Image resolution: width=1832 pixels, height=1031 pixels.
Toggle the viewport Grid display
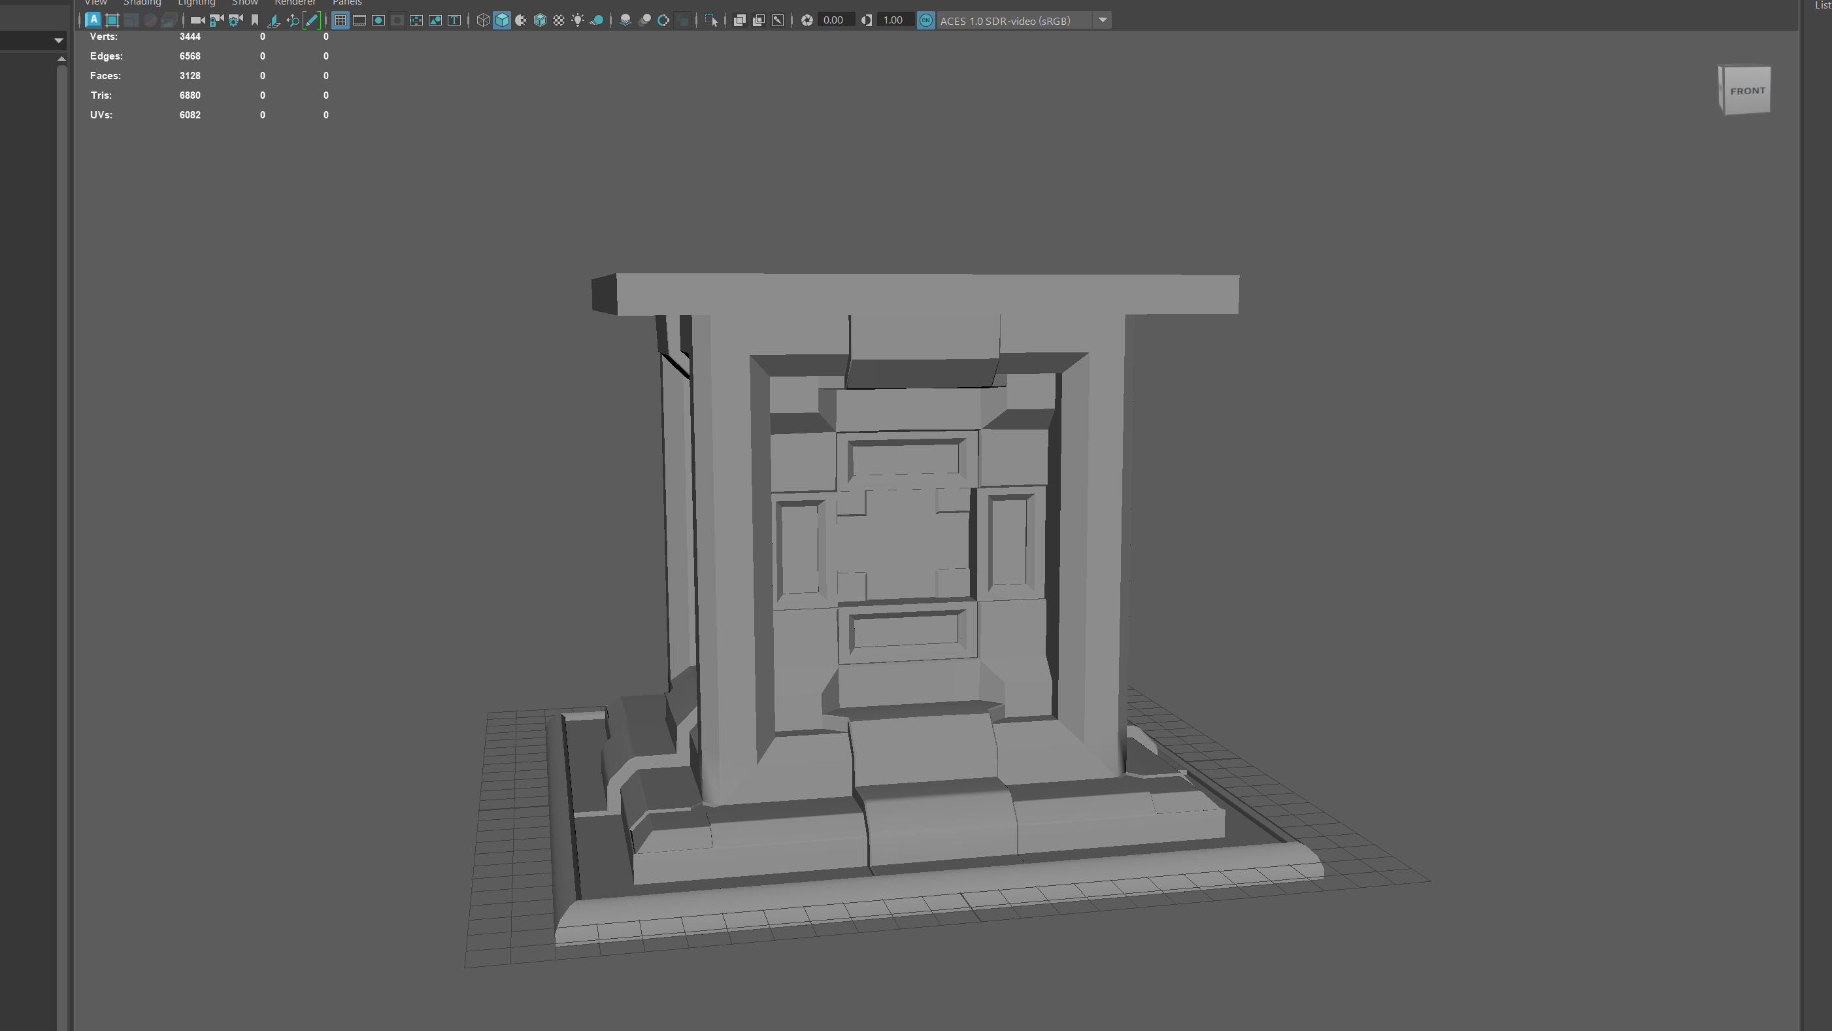click(341, 21)
